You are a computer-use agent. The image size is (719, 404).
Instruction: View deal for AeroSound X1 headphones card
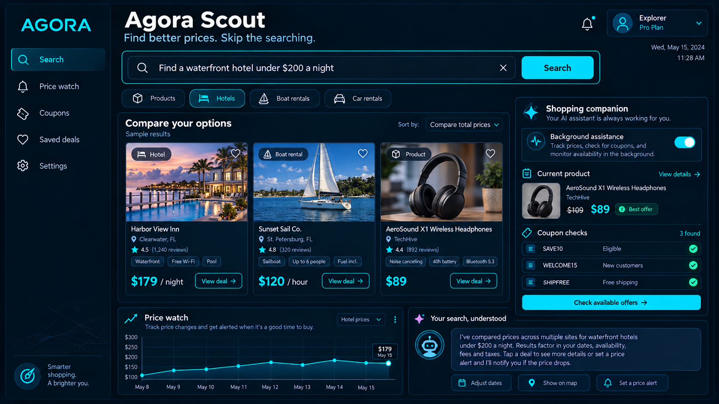click(473, 281)
